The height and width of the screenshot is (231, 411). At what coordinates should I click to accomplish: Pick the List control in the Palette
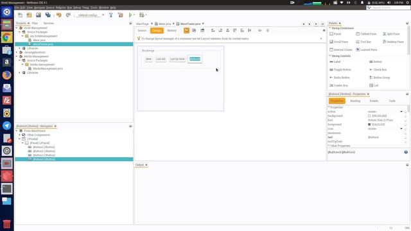(x=374, y=85)
